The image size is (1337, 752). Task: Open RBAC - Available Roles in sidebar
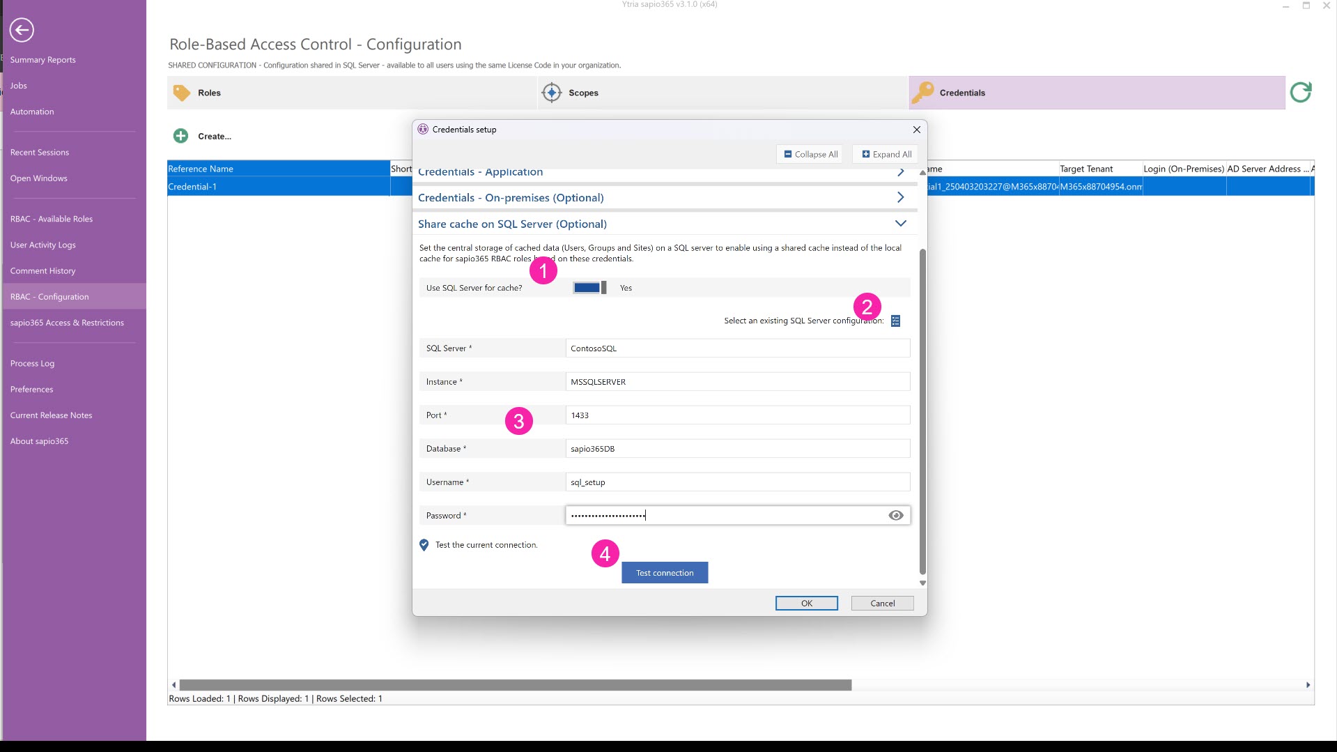[x=52, y=219]
